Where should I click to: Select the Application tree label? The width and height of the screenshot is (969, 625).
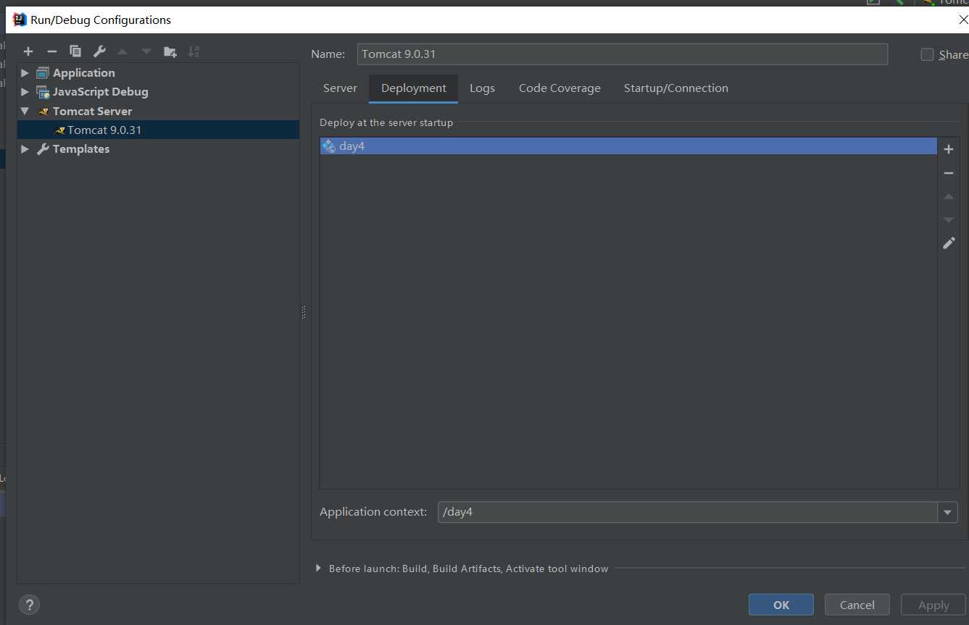[x=84, y=73]
